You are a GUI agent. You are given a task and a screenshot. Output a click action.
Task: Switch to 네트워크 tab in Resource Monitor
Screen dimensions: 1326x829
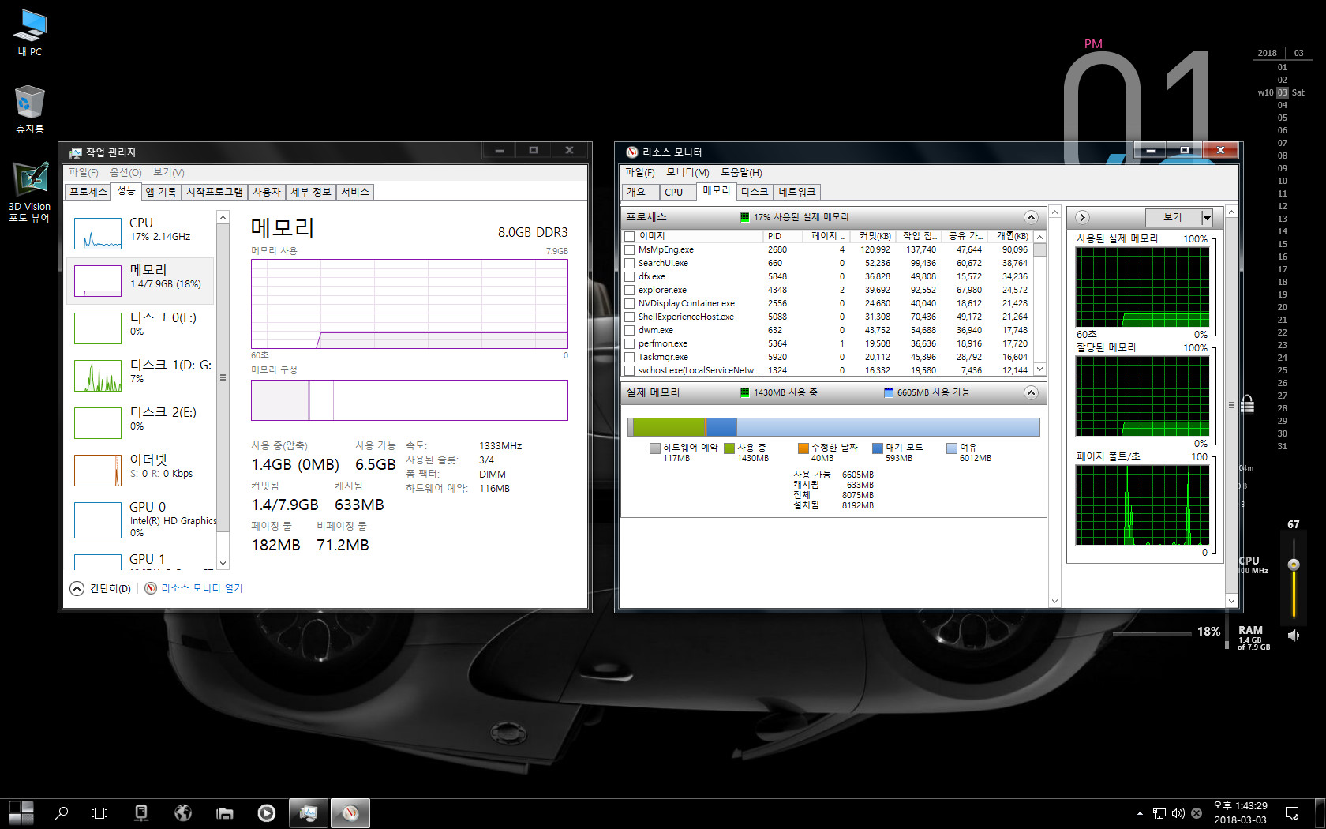pos(797,192)
